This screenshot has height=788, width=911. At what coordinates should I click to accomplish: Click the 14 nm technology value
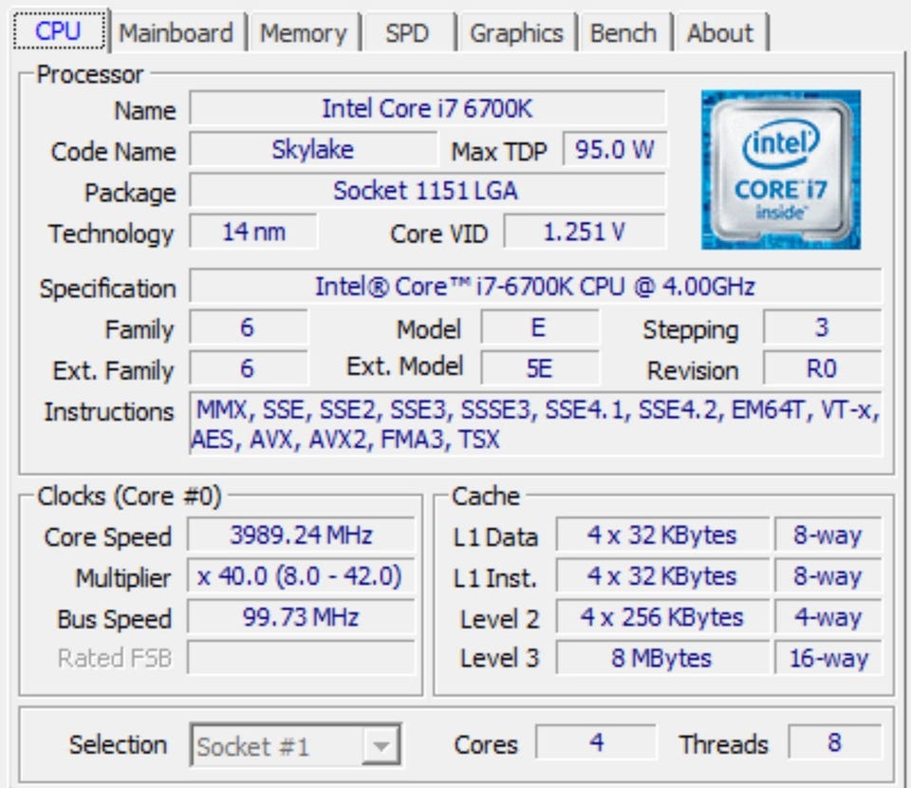click(x=254, y=232)
